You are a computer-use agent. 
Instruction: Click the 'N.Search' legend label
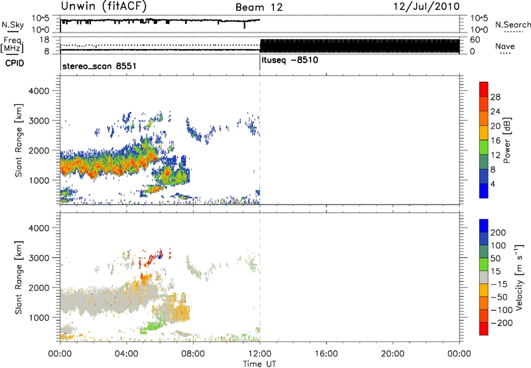pyautogui.click(x=512, y=25)
